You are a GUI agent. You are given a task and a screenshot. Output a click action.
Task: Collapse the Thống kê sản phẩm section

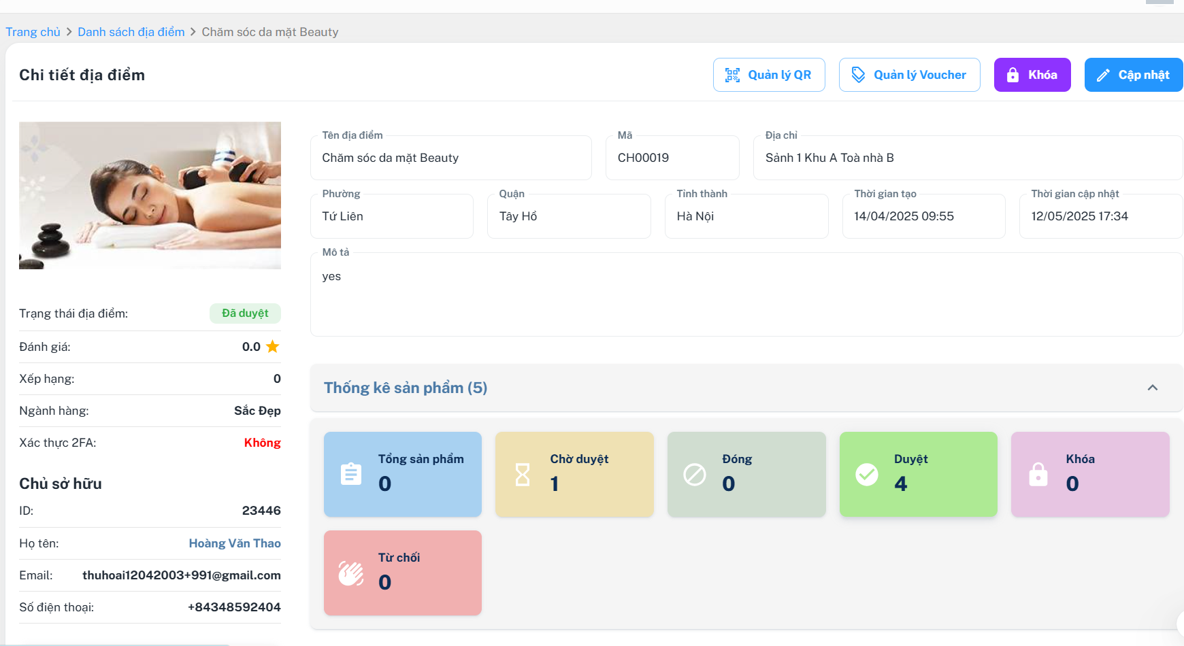[1153, 388]
